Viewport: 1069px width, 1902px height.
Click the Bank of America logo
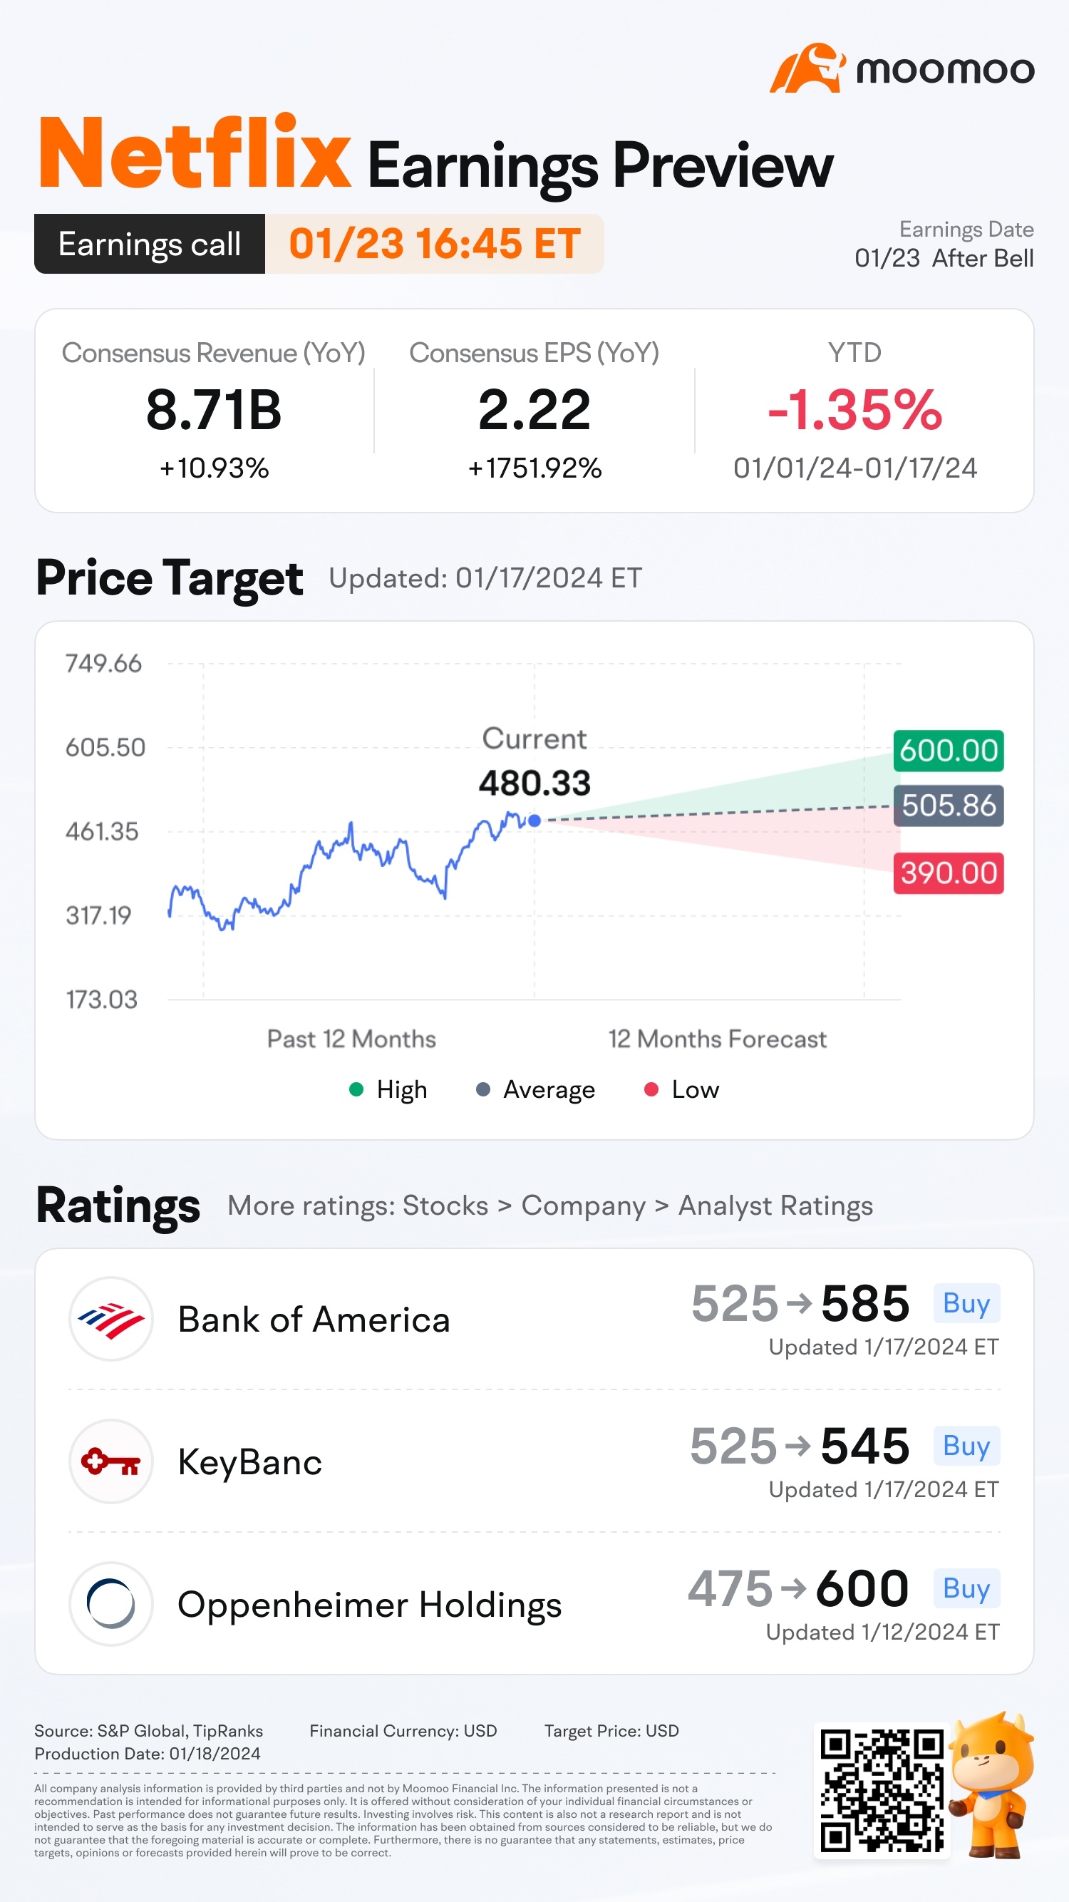110,1319
